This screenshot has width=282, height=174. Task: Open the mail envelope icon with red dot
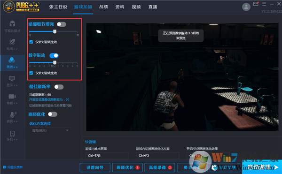pyautogui.click(x=256, y=4)
